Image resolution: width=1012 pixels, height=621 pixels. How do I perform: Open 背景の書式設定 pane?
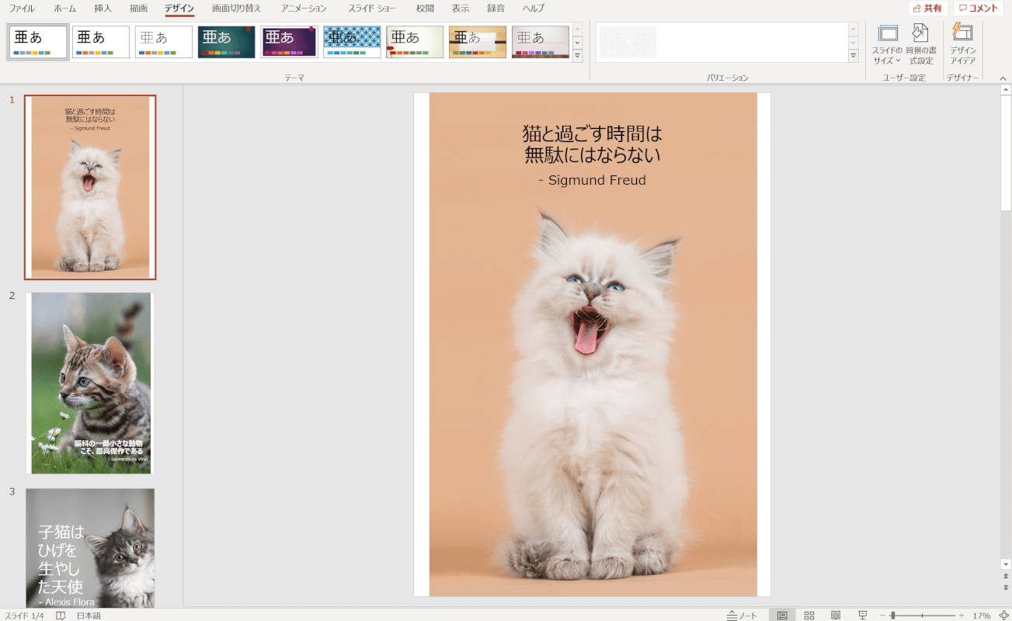tap(921, 45)
